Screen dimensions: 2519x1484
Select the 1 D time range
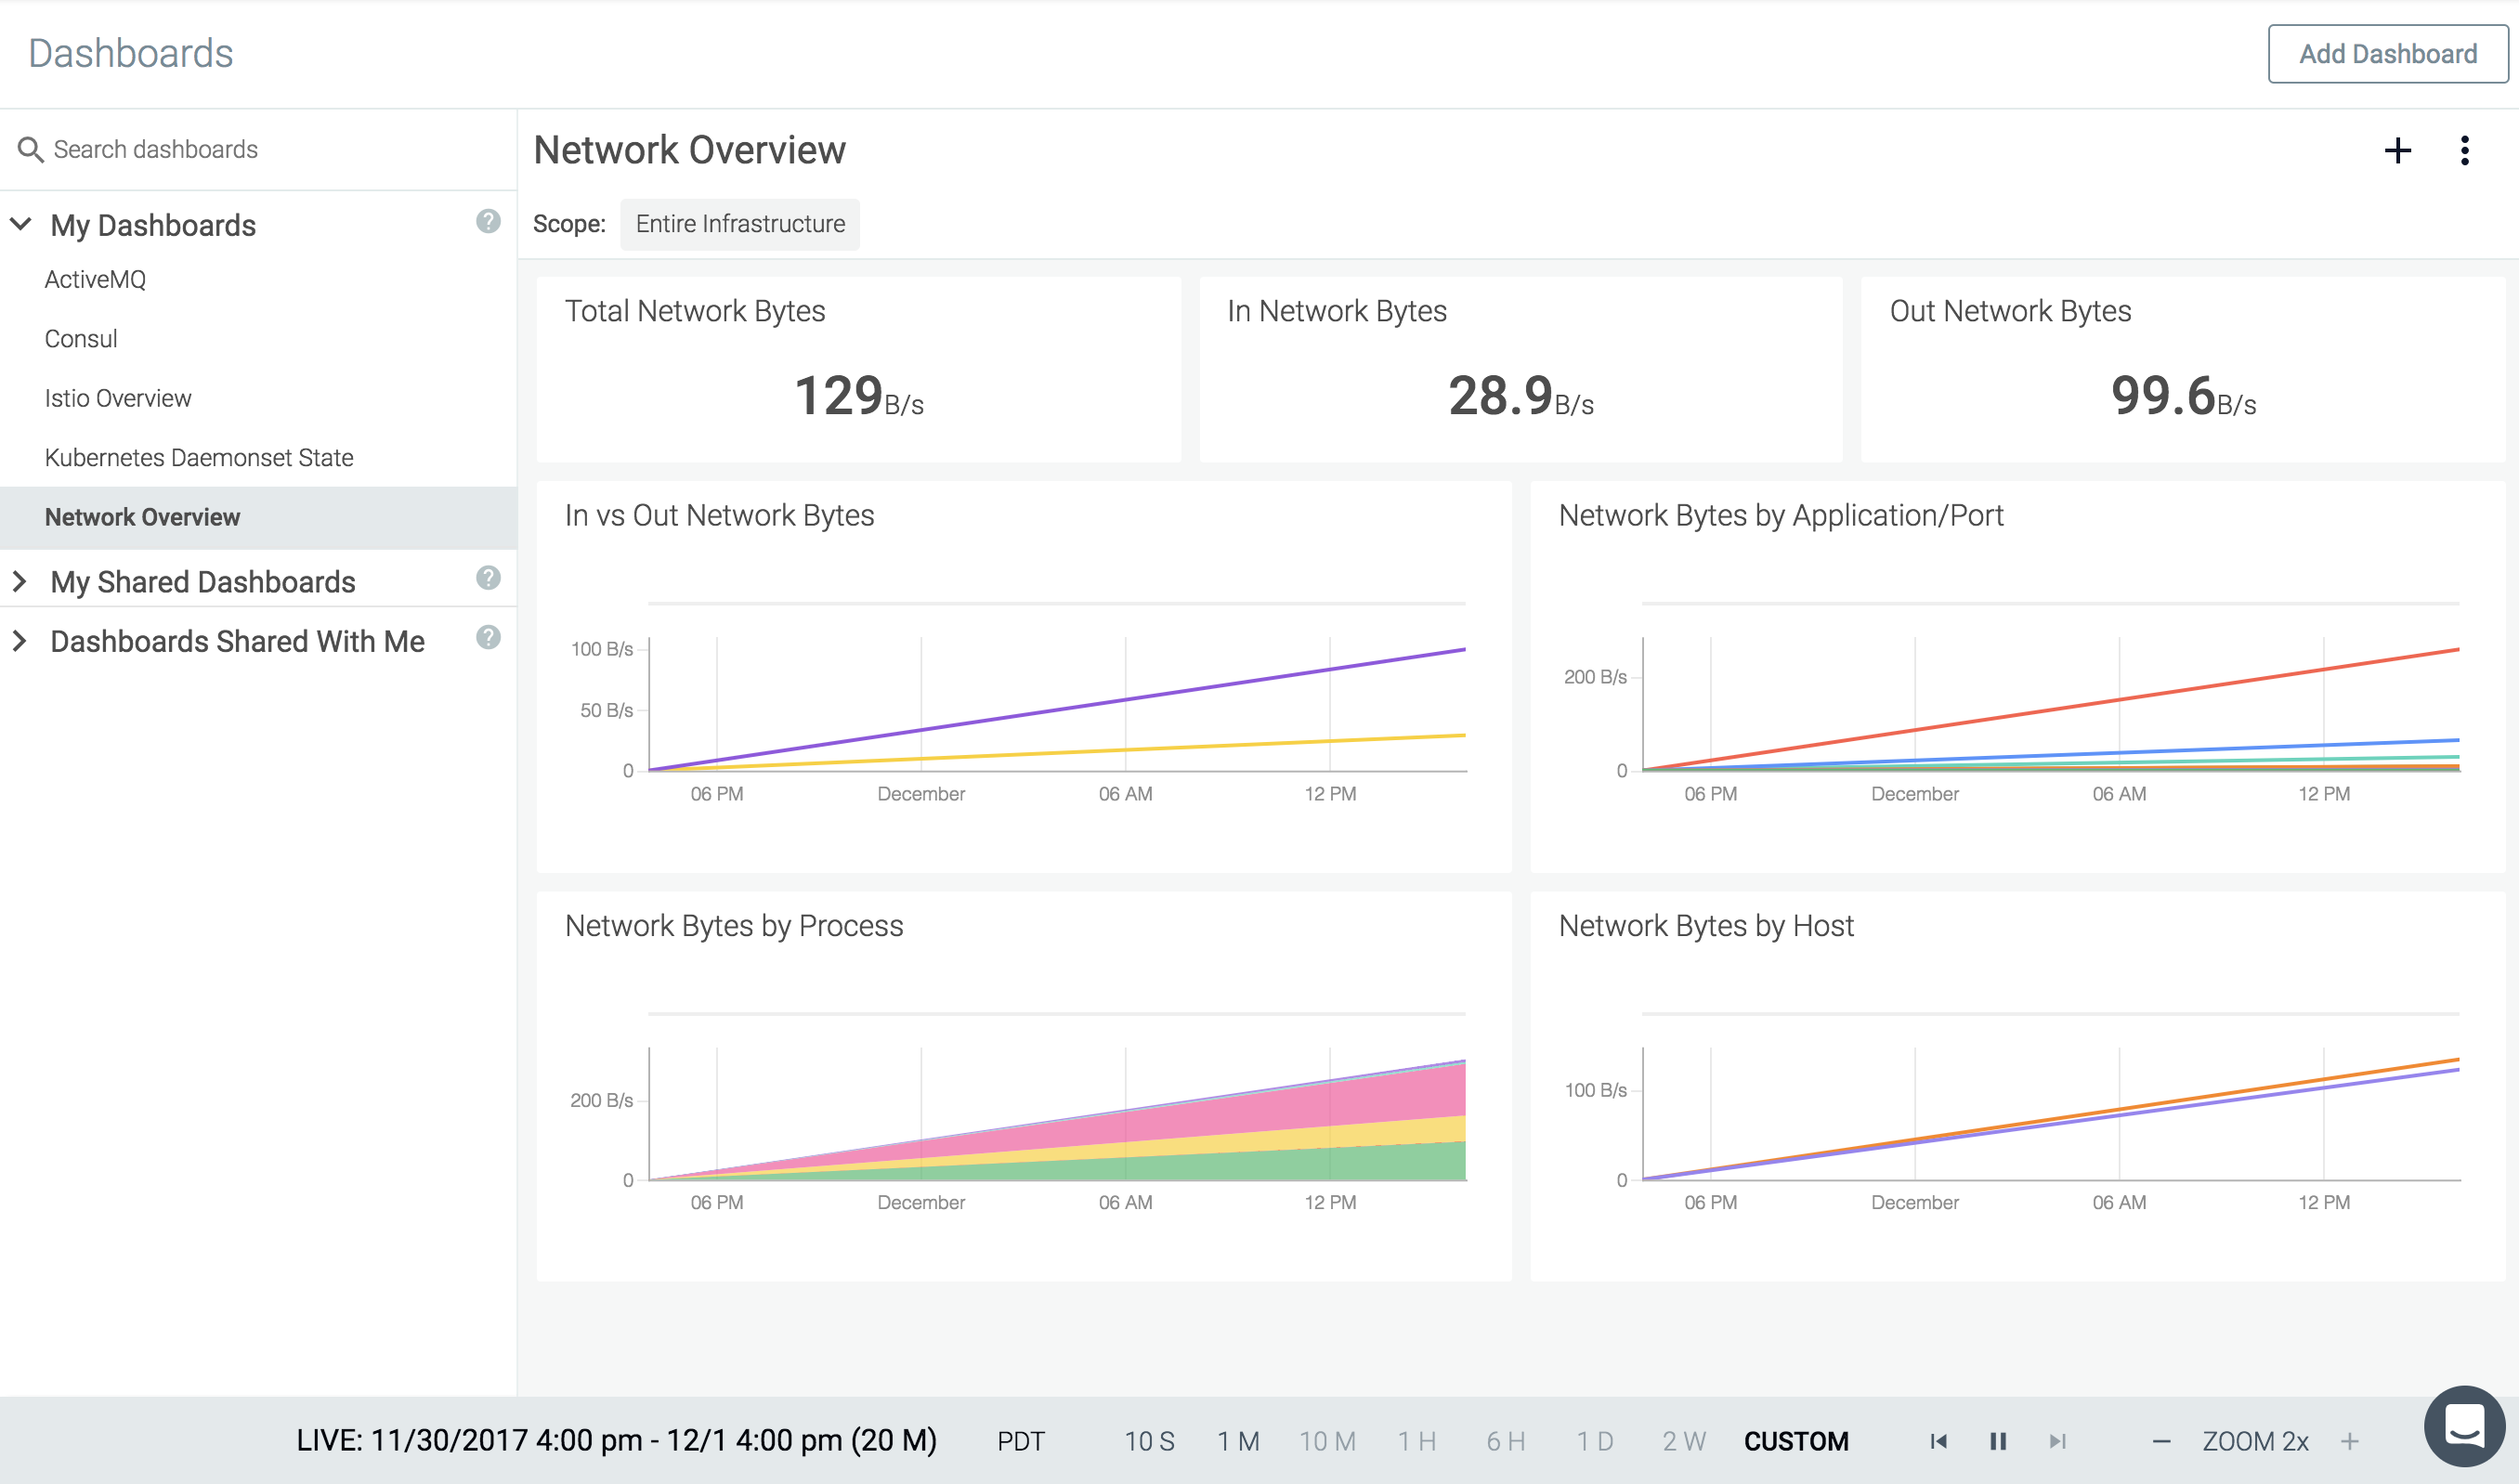(x=1594, y=1441)
